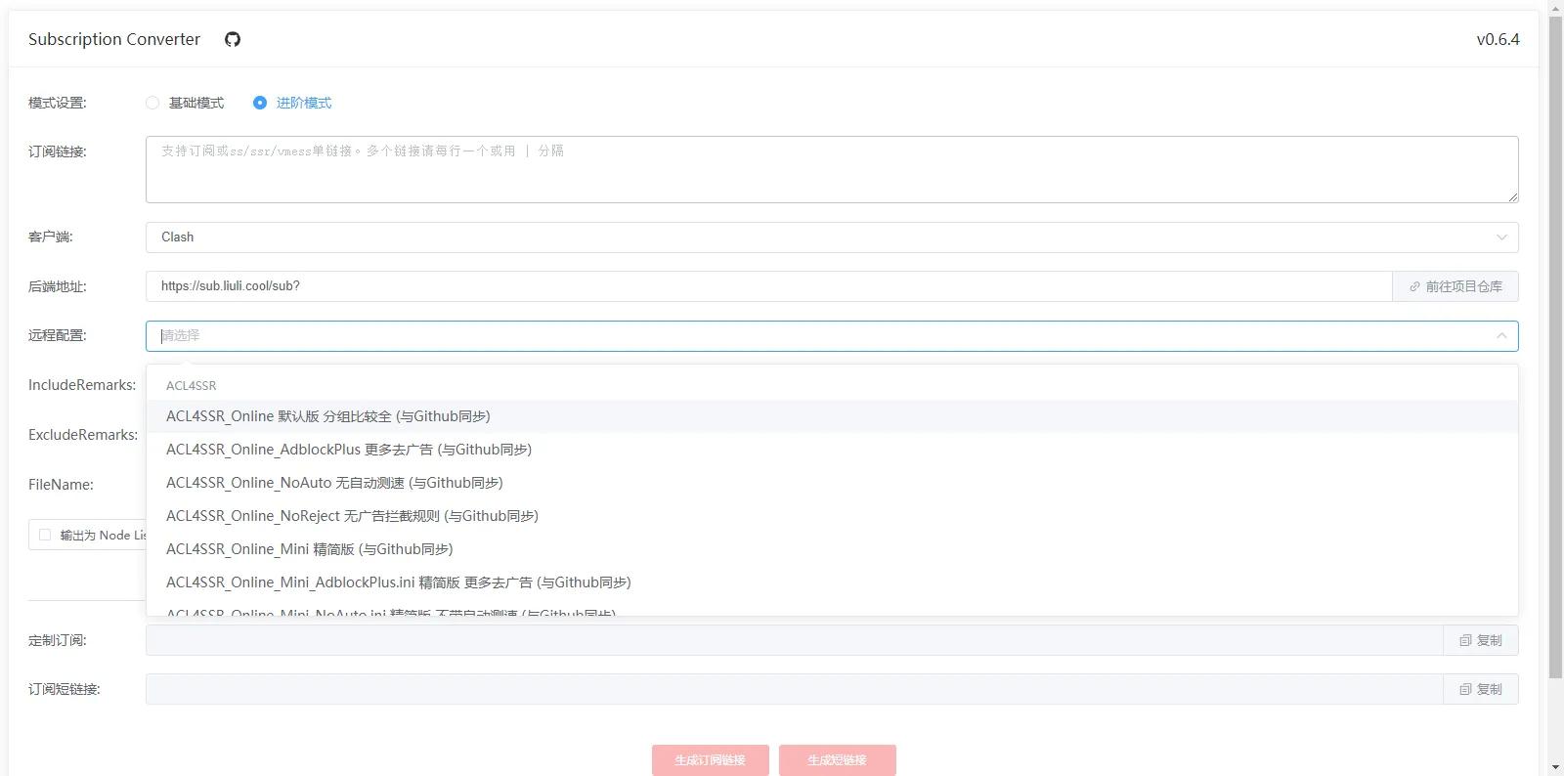Toggle the 输出为 Node List checkbox
Screen dimensions: 1564x776
(x=45, y=535)
